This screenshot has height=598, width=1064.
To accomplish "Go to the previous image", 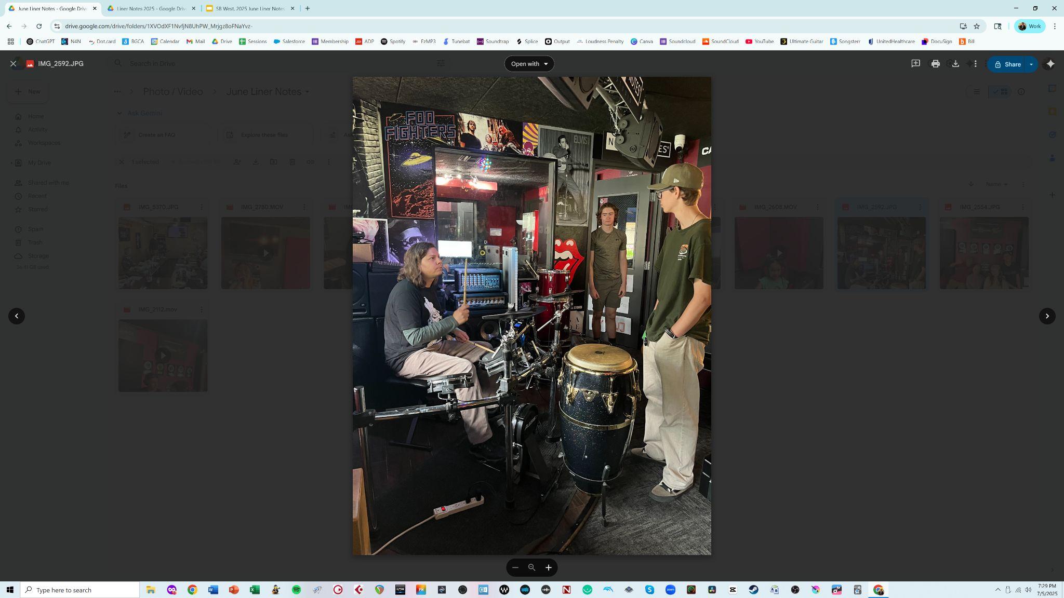I will 17,316.
